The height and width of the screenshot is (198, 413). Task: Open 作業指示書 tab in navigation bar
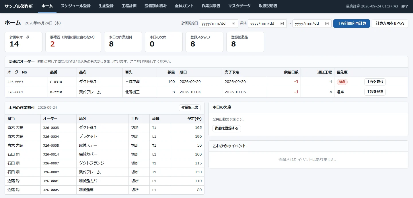click(211, 6)
